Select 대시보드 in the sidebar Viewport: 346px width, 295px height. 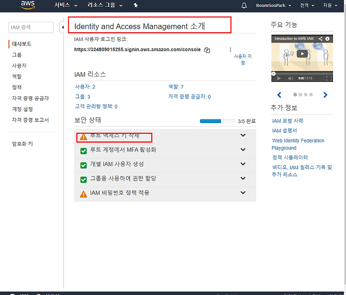22,44
